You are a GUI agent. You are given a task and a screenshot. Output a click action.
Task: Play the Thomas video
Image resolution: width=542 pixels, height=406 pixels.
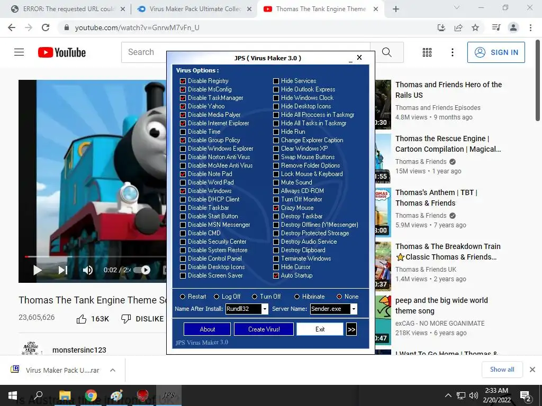tap(38, 270)
